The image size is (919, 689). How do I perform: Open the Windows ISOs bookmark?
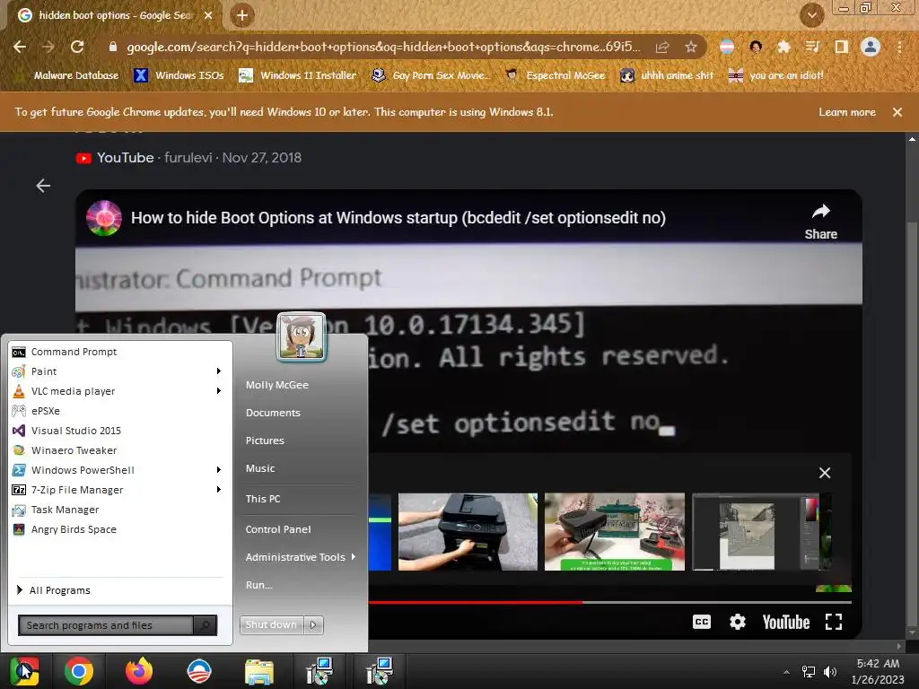pyautogui.click(x=179, y=75)
